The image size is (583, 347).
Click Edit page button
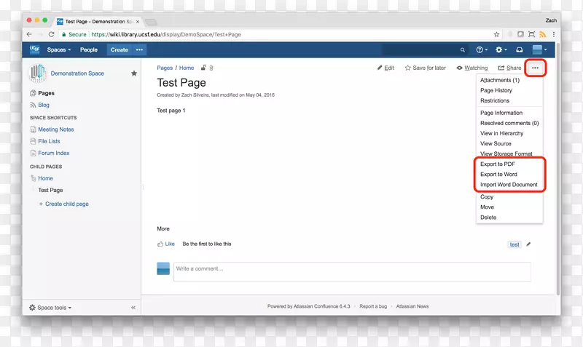[x=386, y=68]
